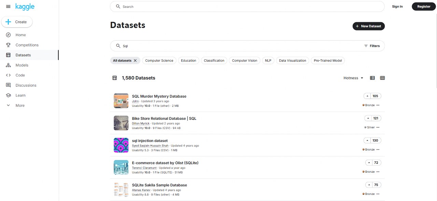Upvote sql injection dataset
This screenshot has height=201, width=437.
(367, 140)
